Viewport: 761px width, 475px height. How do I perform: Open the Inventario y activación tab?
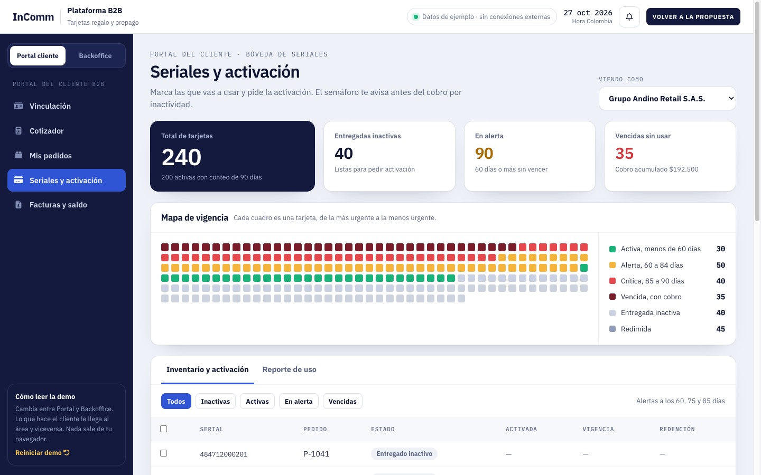coord(207,369)
